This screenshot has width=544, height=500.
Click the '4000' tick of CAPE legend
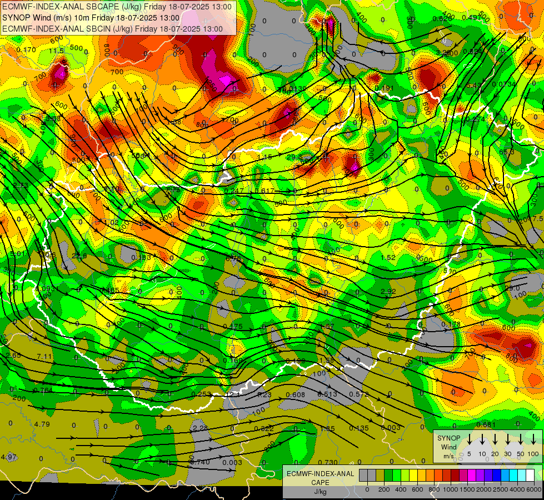pyautogui.click(x=518, y=489)
